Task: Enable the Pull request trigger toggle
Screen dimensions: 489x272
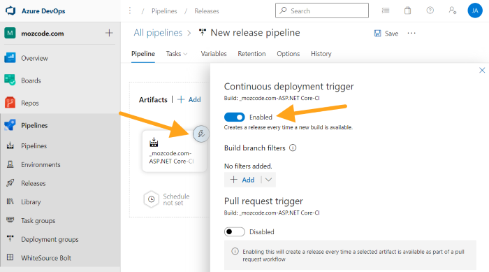Action: 235,231
